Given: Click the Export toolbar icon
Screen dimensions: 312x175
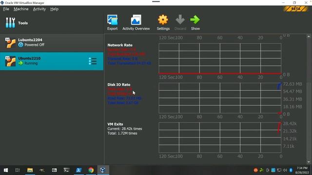Looking at the screenshot, I should [113, 22].
